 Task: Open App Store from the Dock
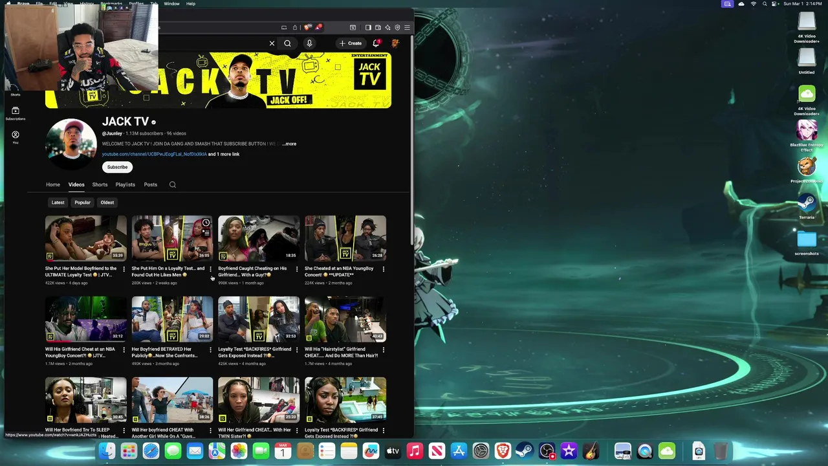click(459, 451)
